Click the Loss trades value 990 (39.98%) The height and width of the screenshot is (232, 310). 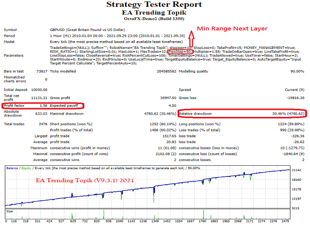pos(292,130)
